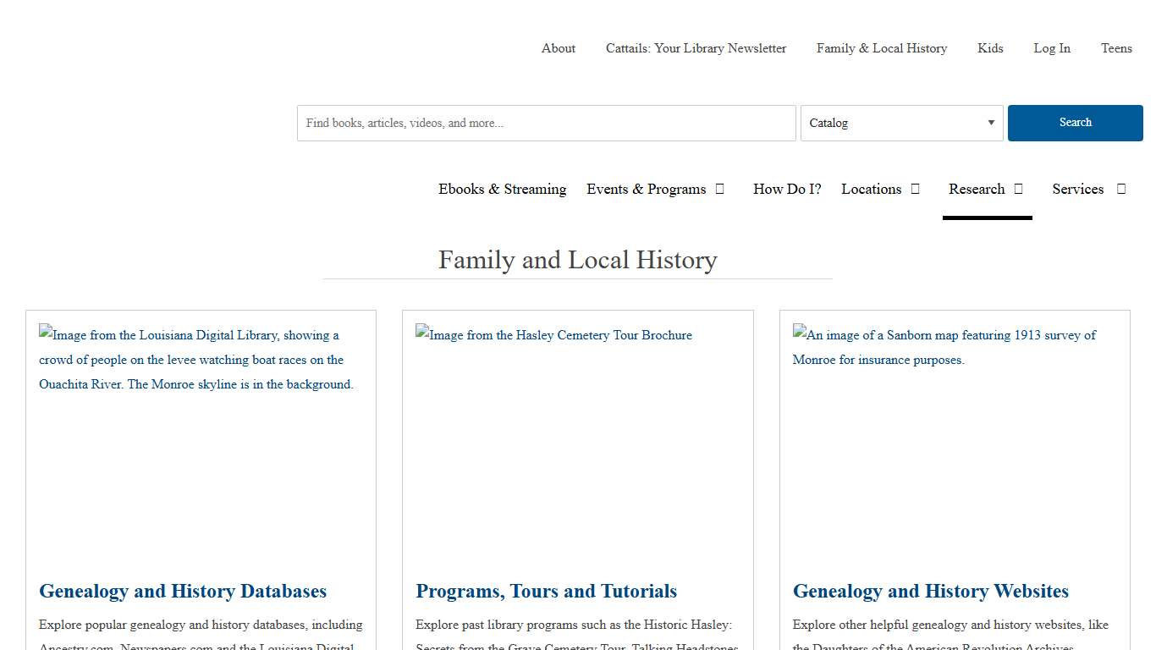Open the Kids section
Viewport: 1156px width, 650px height.
990,48
